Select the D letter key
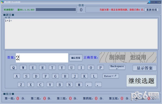The height and width of the screenshot is (104, 162). pyautogui.click(x=36, y=76)
